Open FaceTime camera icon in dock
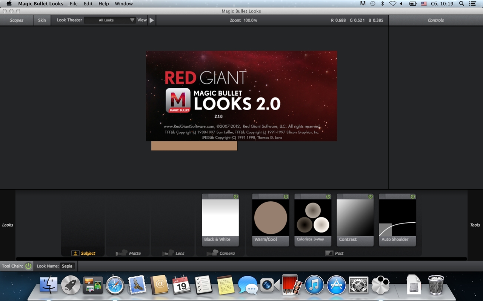 [270, 285]
